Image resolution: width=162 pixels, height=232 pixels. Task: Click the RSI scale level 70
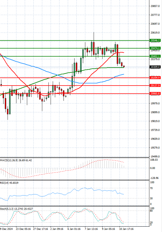point(151,188)
